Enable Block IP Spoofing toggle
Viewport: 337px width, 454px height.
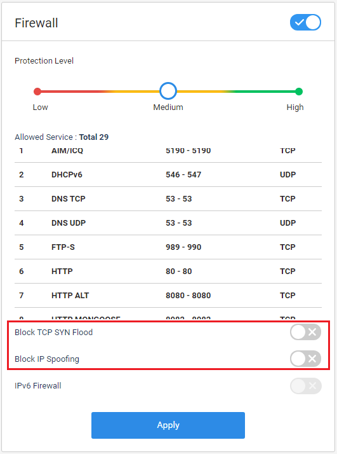[x=305, y=359]
